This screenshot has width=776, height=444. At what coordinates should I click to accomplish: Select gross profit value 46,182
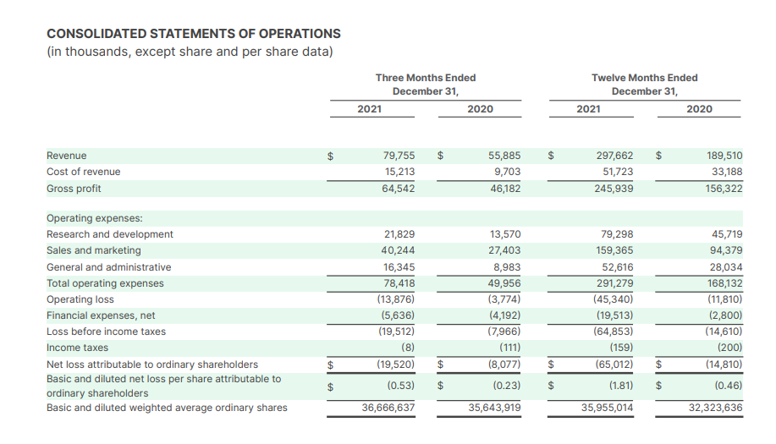(505, 189)
